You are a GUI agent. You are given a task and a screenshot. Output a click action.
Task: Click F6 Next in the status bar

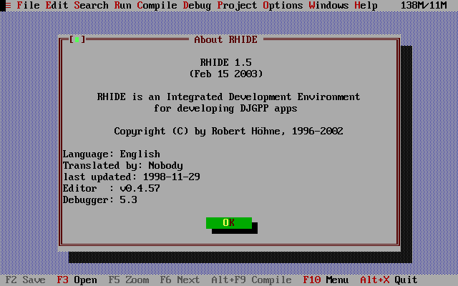click(180, 280)
